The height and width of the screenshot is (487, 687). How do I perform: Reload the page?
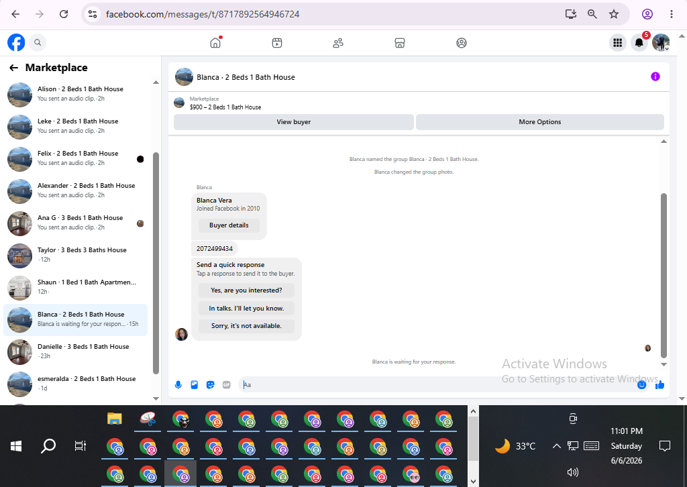tap(64, 14)
